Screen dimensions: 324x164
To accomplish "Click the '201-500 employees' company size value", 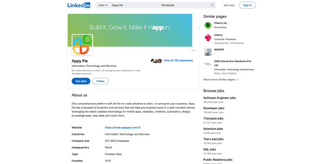I will click(117, 141).
